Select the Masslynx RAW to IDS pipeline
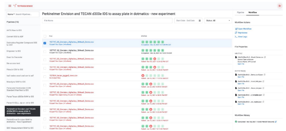Image resolution: width=286 pixels, height=131 pixels. [16, 82]
